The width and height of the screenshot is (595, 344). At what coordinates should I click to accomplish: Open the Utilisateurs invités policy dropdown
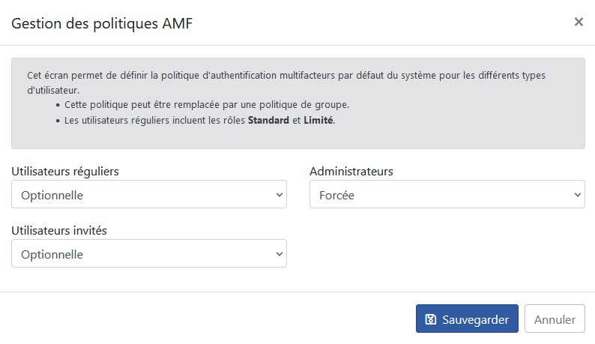click(149, 253)
